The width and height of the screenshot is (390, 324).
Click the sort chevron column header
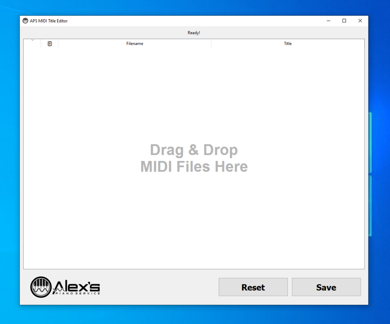click(x=32, y=43)
